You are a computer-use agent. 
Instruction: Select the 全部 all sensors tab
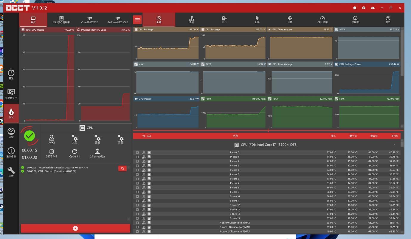point(159,20)
